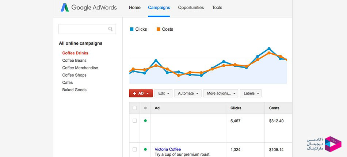Viewport: 347px width, 157px height.
Task: Open the More actions... dropdown
Action: [x=221, y=93]
